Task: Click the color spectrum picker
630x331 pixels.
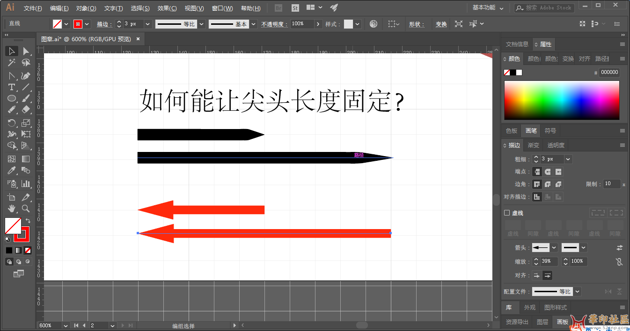Action: [561, 100]
